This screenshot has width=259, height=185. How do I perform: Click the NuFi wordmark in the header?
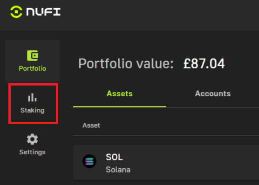click(43, 12)
